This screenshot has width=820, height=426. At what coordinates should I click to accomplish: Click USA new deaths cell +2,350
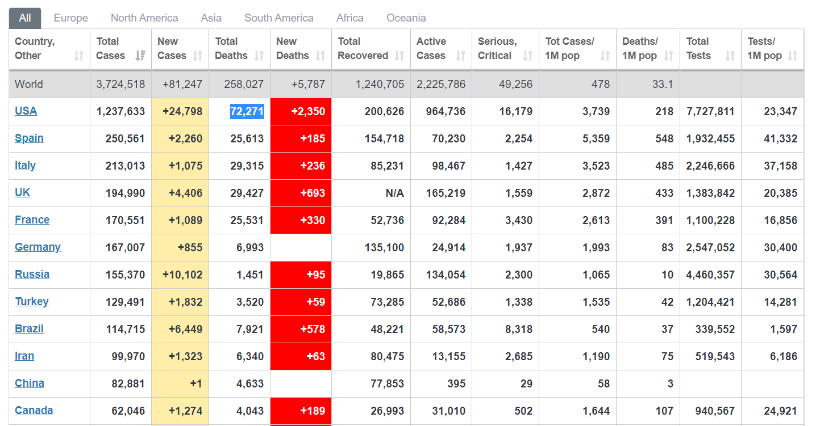[x=301, y=111]
